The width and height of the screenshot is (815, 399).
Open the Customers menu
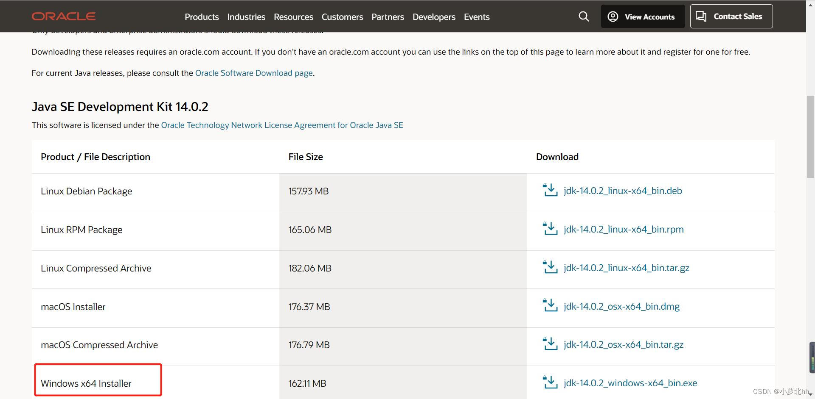pos(342,17)
